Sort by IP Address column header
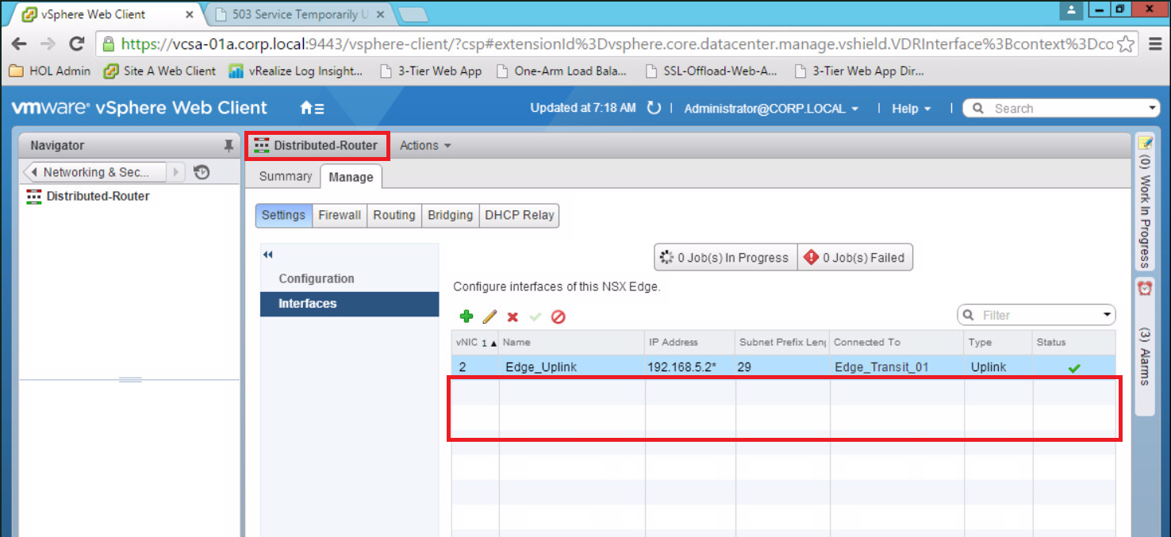Screen dimensions: 1171x537 [x=690, y=343]
